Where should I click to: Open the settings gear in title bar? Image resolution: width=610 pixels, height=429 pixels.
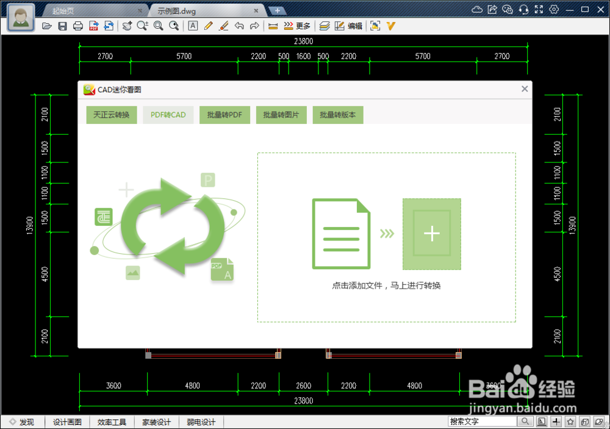pos(552,9)
